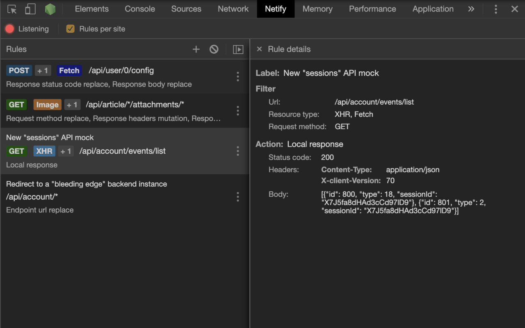Select the /api/user/0/config rule row
The height and width of the screenshot is (328, 525).
(x=125, y=76)
